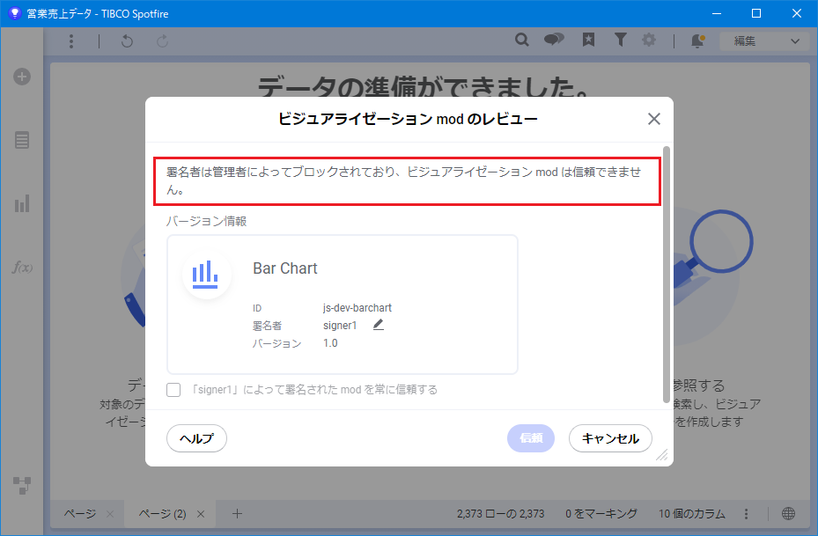Click the 2,373 ローの 2,373 status text
This screenshot has width=818, height=536.
pyautogui.click(x=500, y=514)
